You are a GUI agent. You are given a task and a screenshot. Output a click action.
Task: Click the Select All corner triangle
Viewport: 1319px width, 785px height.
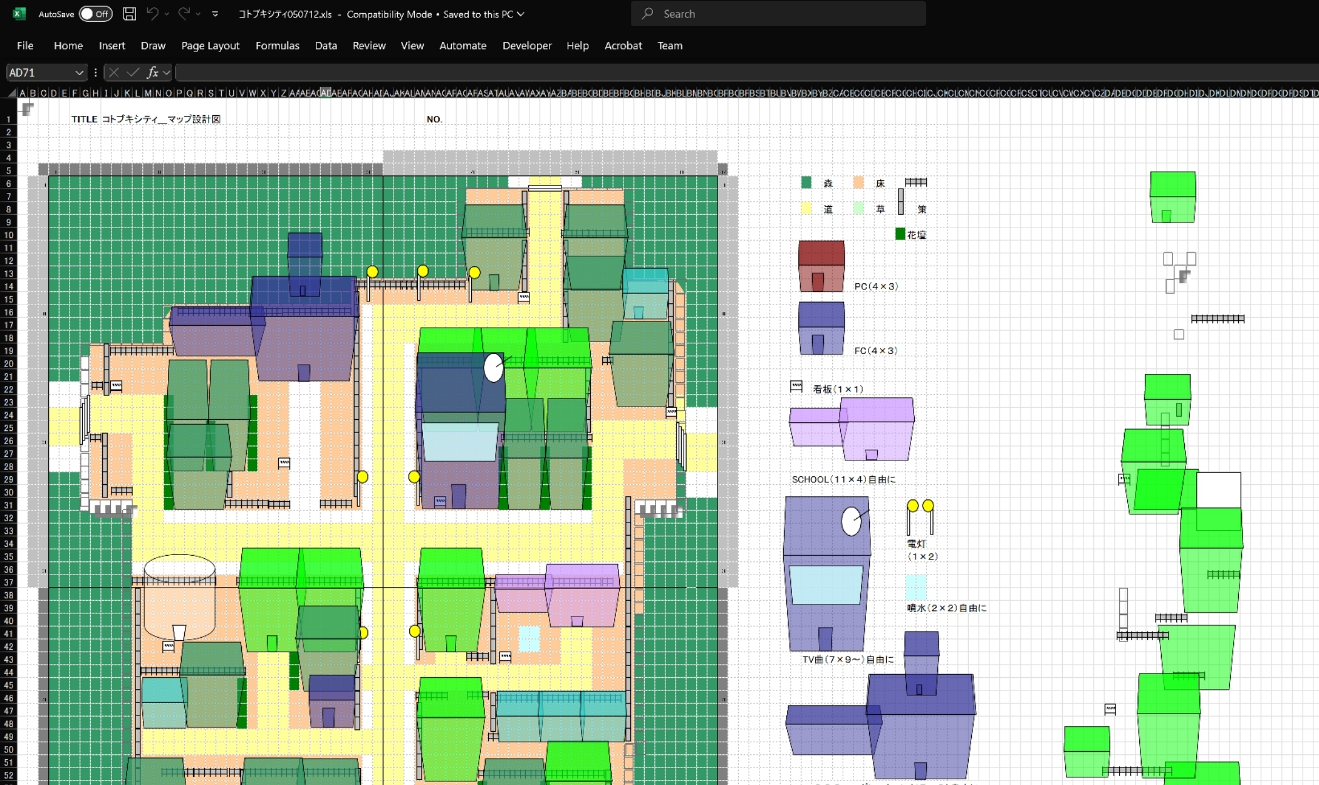coord(11,93)
